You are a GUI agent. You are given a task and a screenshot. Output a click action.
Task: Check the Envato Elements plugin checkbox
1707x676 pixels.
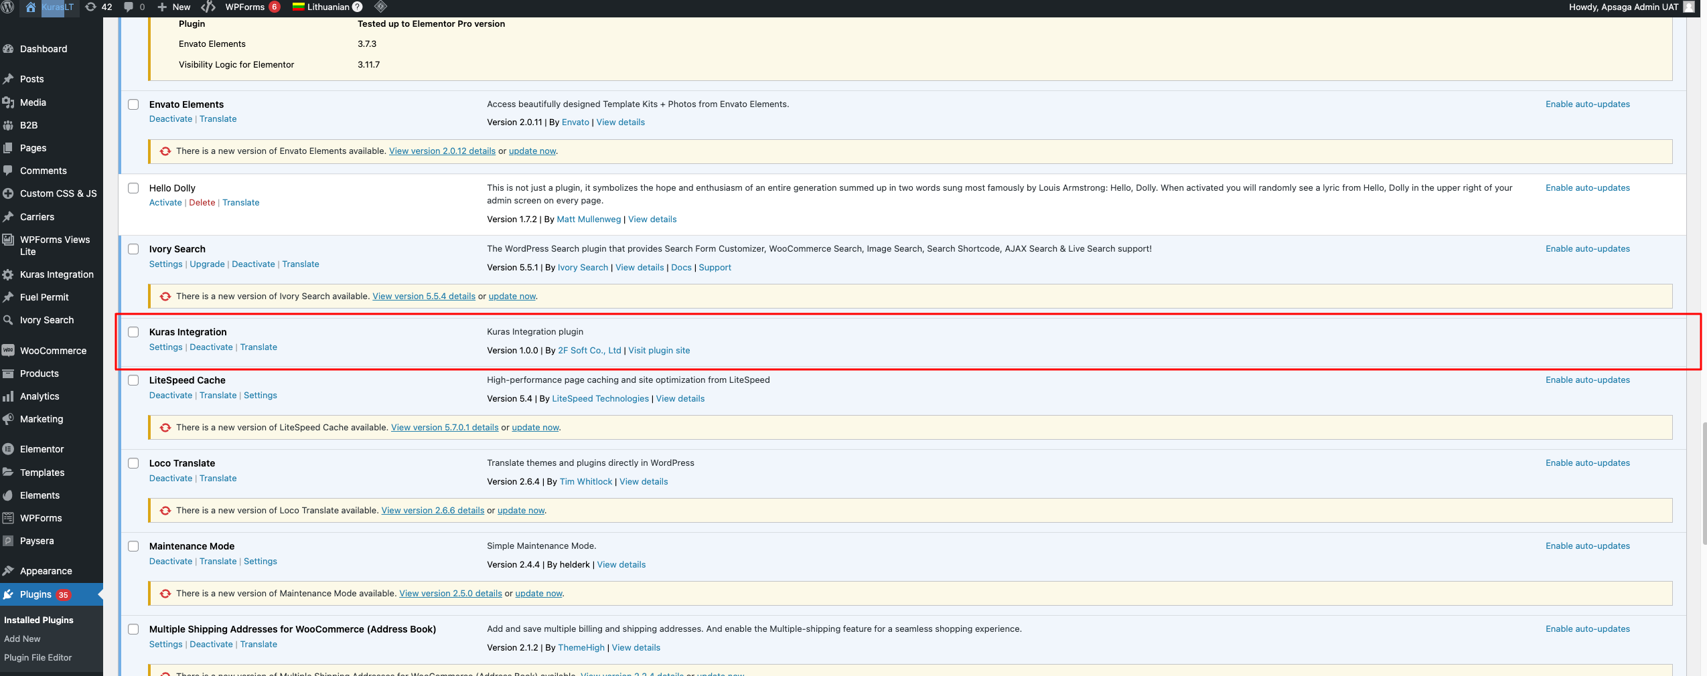tap(133, 104)
